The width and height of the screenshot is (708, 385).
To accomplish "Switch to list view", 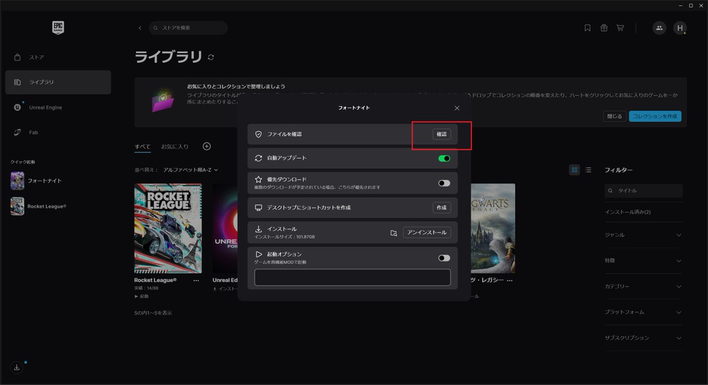I will pos(588,170).
